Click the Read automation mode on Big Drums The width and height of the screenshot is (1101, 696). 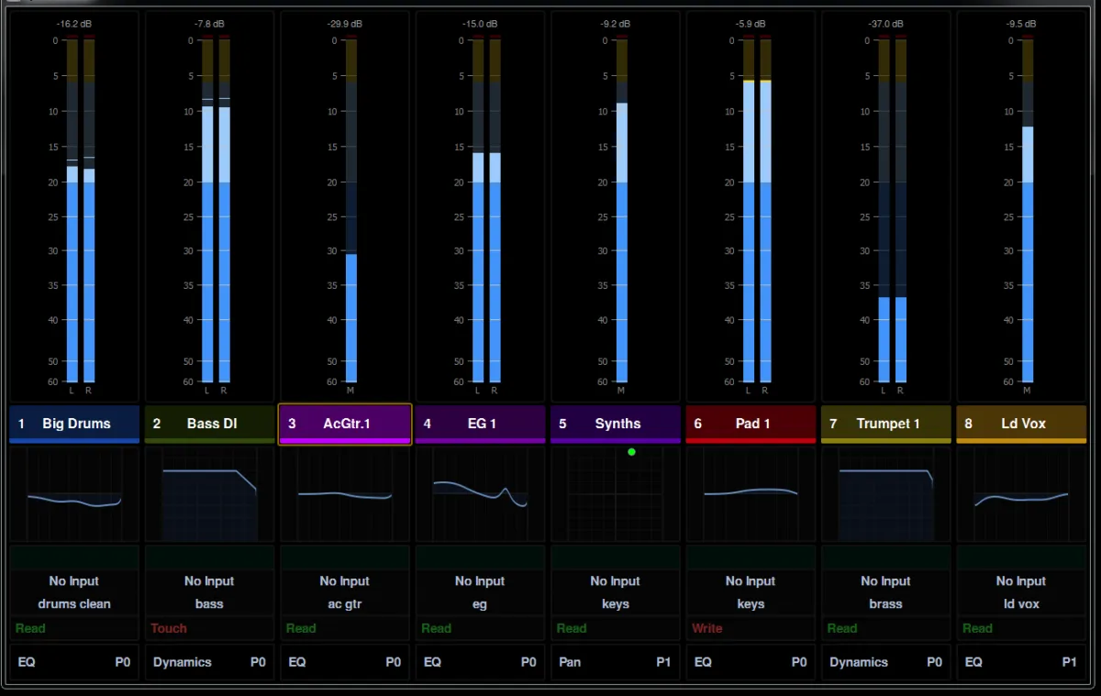(x=30, y=628)
